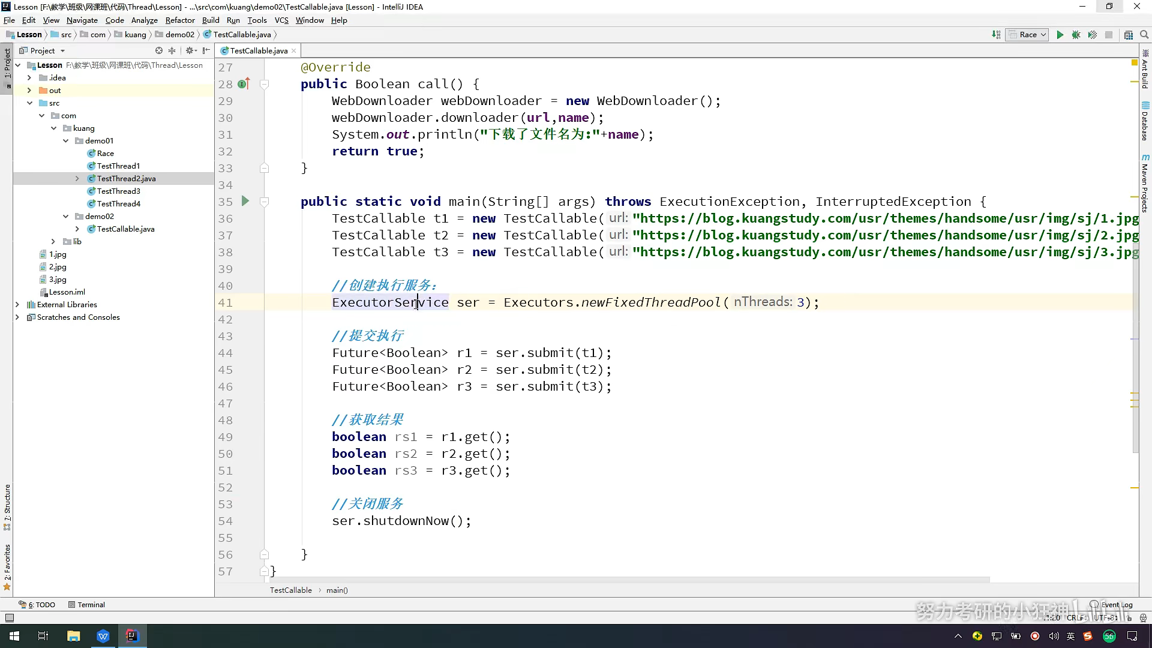The width and height of the screenshot is (1152, 648).
Task: Toggle the Terminal tool window button
Action: [86, 605]
